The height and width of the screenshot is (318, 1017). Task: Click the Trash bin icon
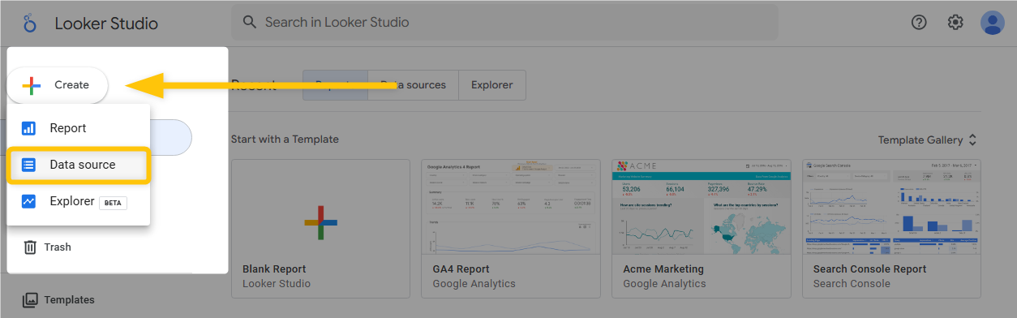coord(30,247)
